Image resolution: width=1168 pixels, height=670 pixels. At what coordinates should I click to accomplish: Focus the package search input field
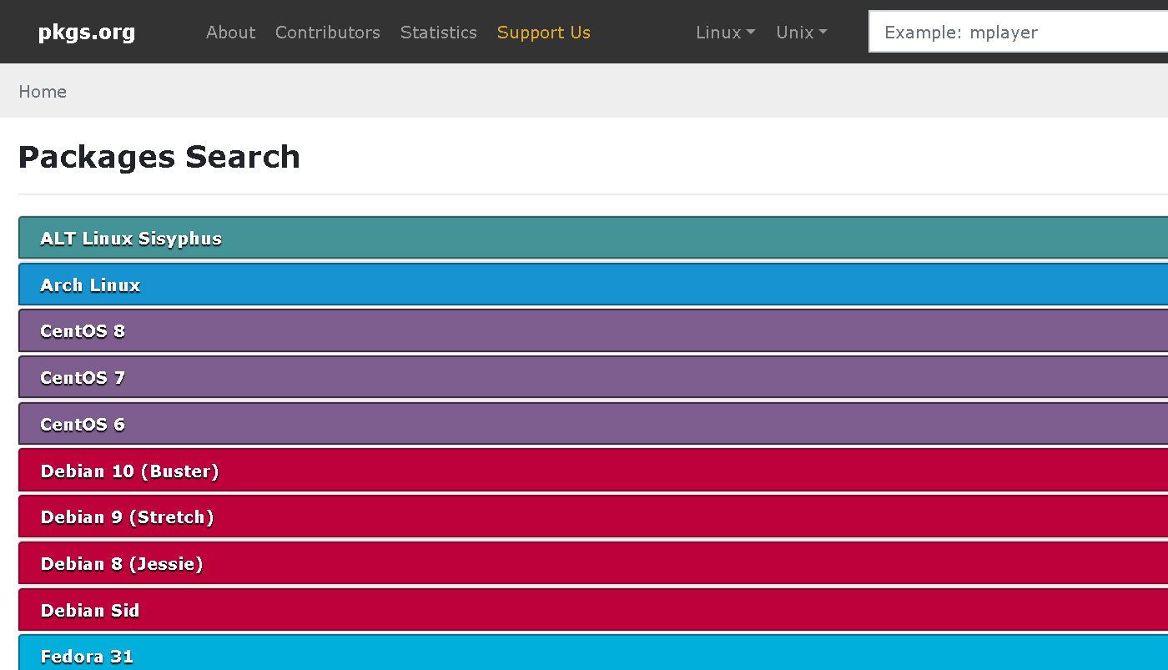click(x=1018, y=32)
